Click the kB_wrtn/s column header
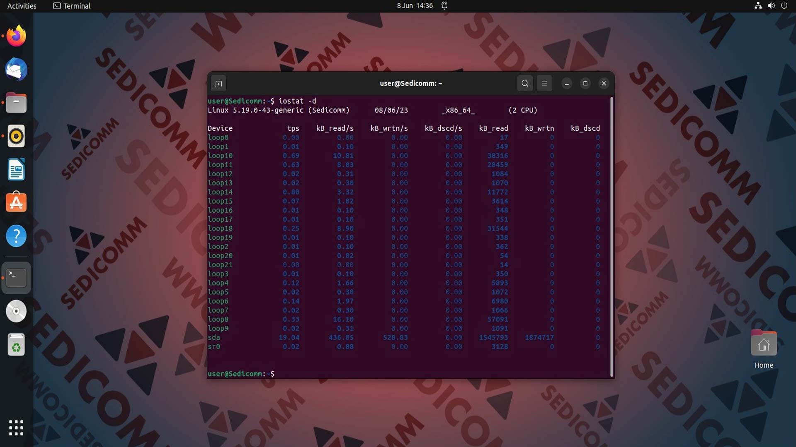The width and height of the screenshot is (796, 447). click(x=389, y=128)
